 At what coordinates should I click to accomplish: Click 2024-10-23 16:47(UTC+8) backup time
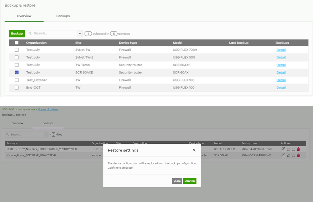click(256, 155)
